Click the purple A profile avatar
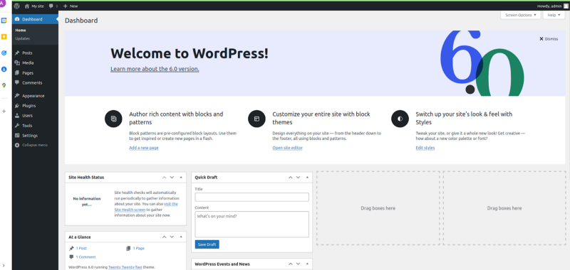Image resolution: width=570 pixels, height=270 pixels. pyautogui.click(x=3, y=4)
